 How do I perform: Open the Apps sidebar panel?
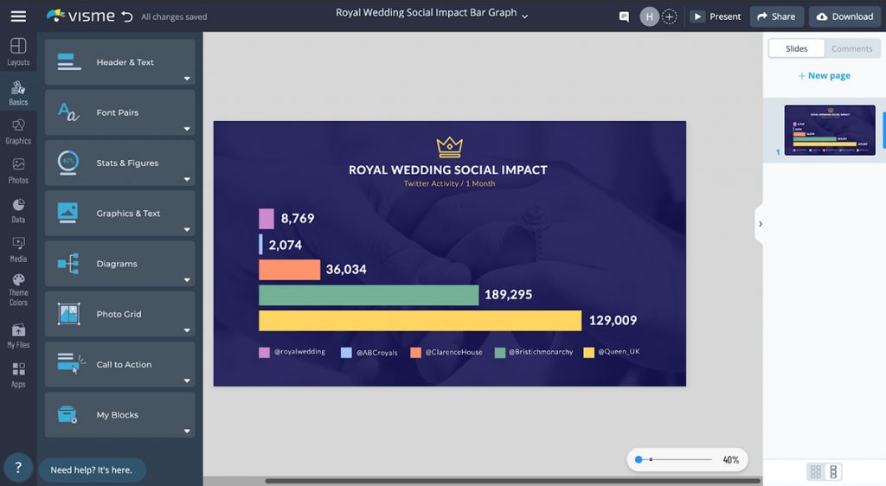click(x=18, y=374)
